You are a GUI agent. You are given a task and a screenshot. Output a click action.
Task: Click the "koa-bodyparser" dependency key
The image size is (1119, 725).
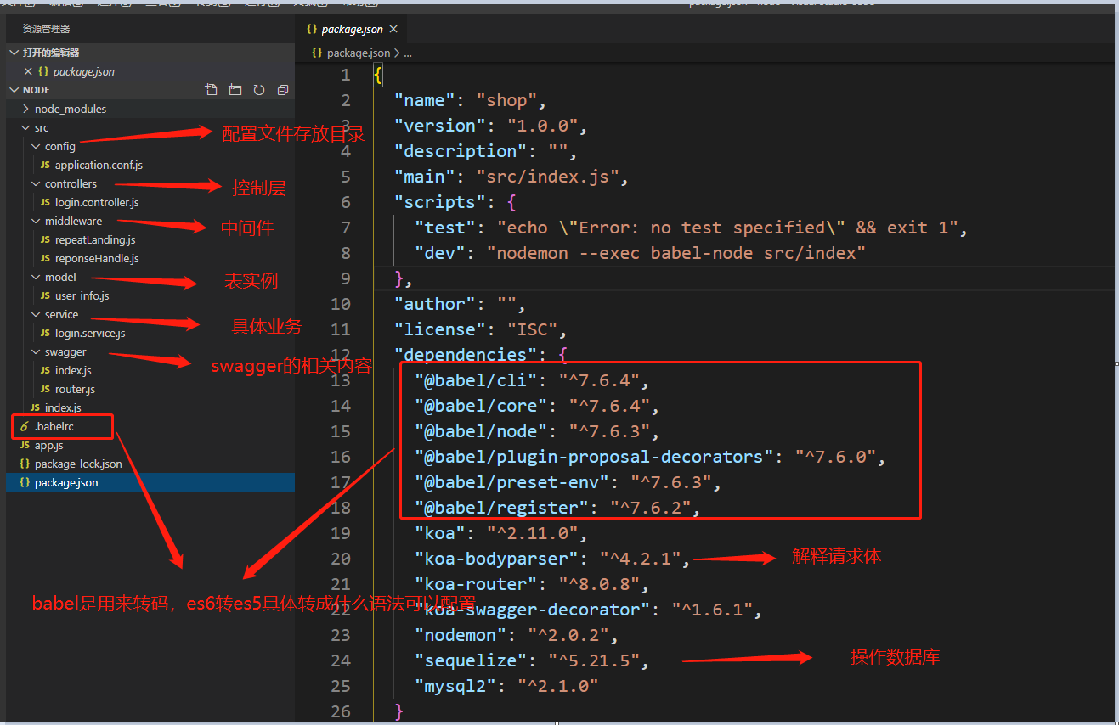pos(497,559)
